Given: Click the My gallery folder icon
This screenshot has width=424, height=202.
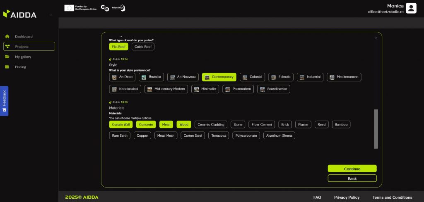Looking at the screenshot, I should (7, 57).
